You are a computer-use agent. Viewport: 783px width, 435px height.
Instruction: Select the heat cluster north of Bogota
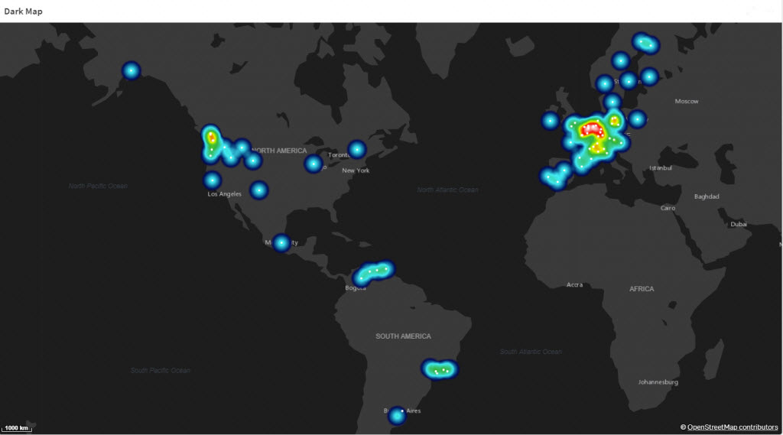coord(373,273)
